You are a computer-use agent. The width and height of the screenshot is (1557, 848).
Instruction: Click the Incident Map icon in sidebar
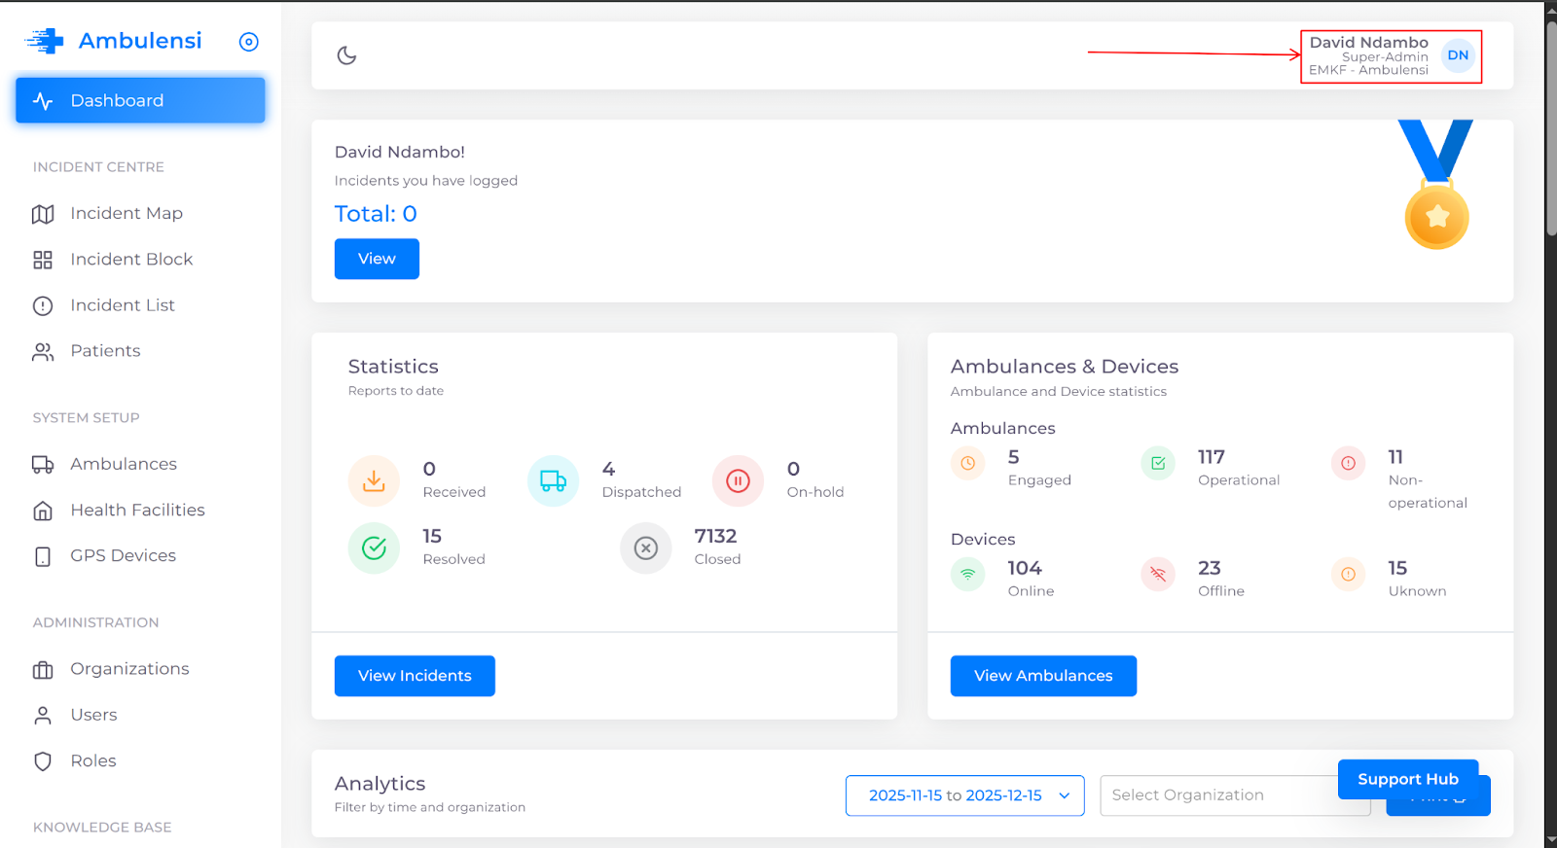[x=43, y=214]
